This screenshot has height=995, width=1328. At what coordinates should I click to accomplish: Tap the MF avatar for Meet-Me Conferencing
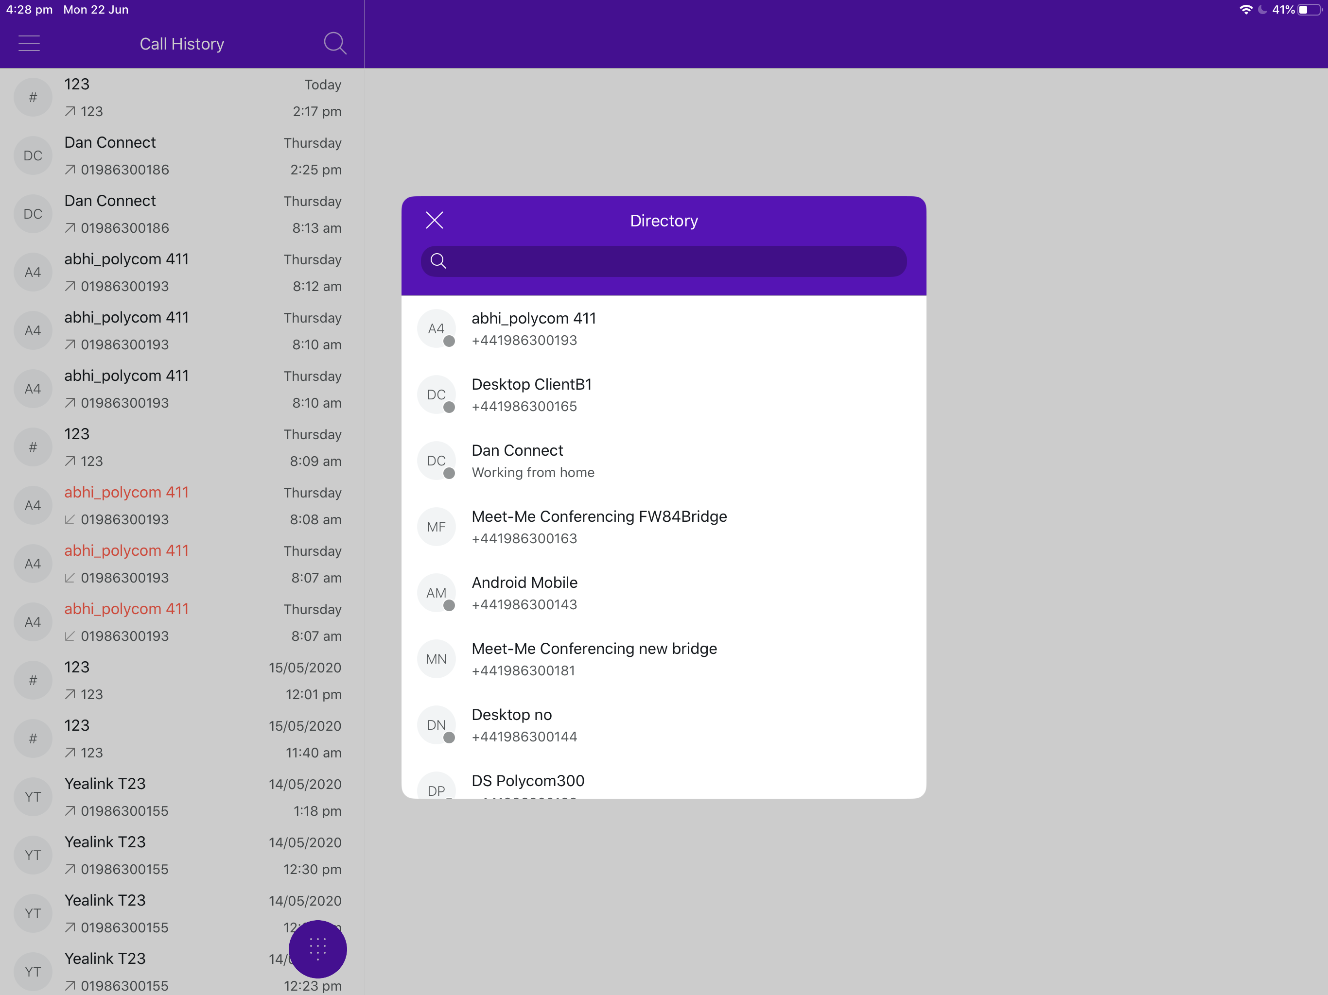tap(436, 526)
